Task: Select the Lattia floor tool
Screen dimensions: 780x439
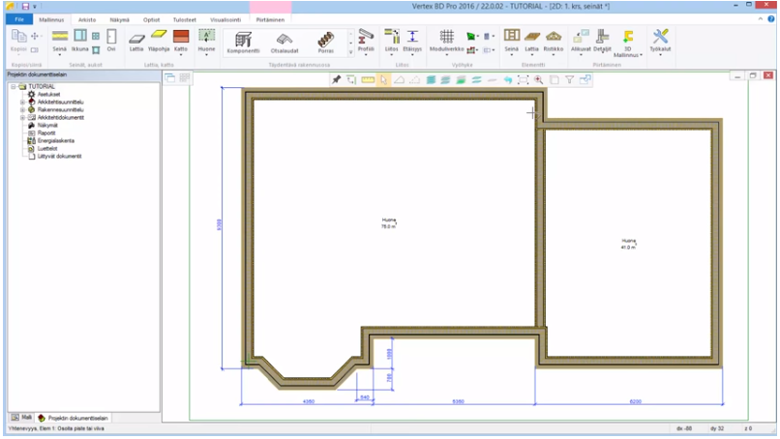Action: [136, 39]
